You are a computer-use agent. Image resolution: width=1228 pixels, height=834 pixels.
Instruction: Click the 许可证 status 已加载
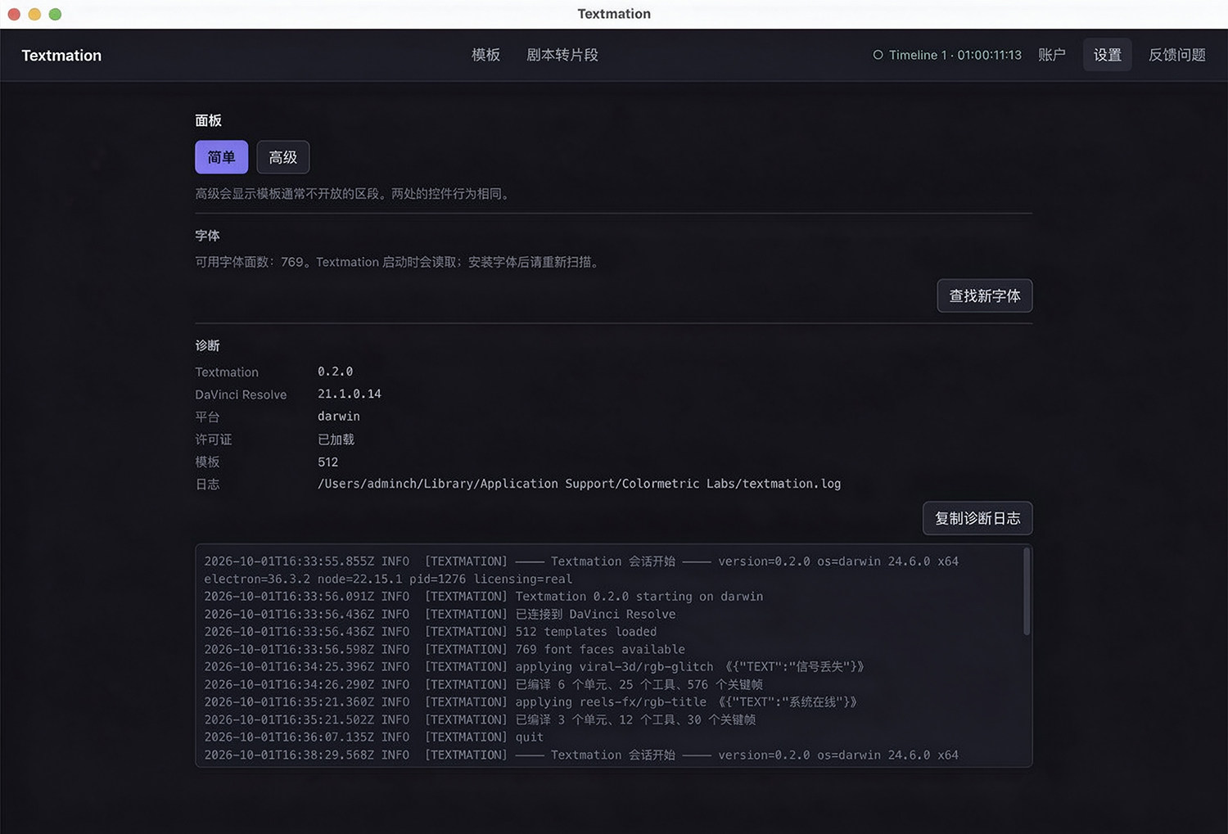(336, 440)
